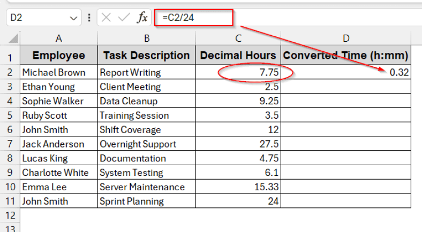Select row 7 header
This screenshot has width=422, height=232.
[10, 144]
